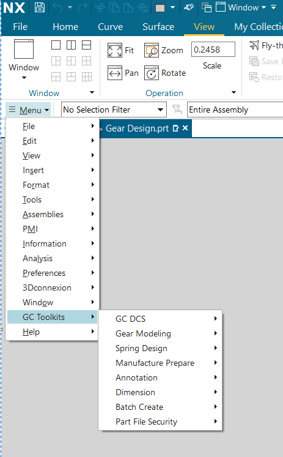
Task: Open the View submenu in Menu list
Action: tap(53, 155)
